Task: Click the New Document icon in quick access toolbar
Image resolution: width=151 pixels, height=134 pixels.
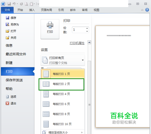Action: click(x=31, y=4)
